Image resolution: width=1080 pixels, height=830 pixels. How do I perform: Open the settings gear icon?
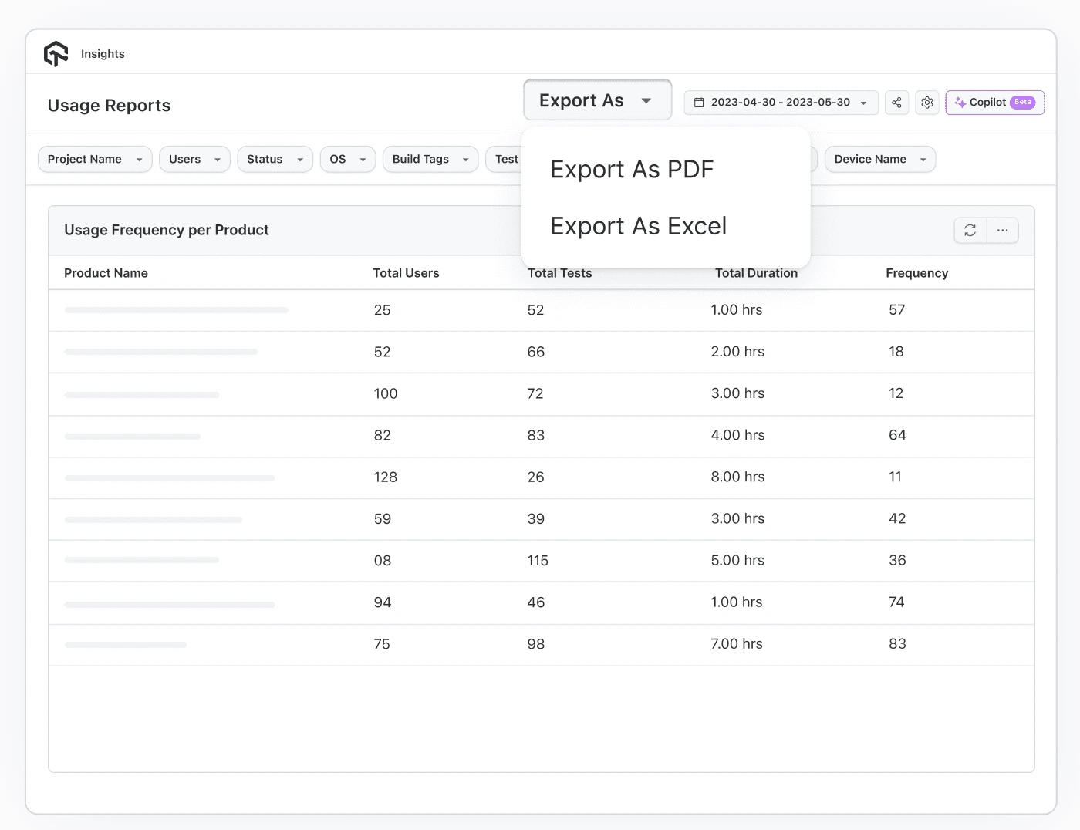(x=926, y=102)
